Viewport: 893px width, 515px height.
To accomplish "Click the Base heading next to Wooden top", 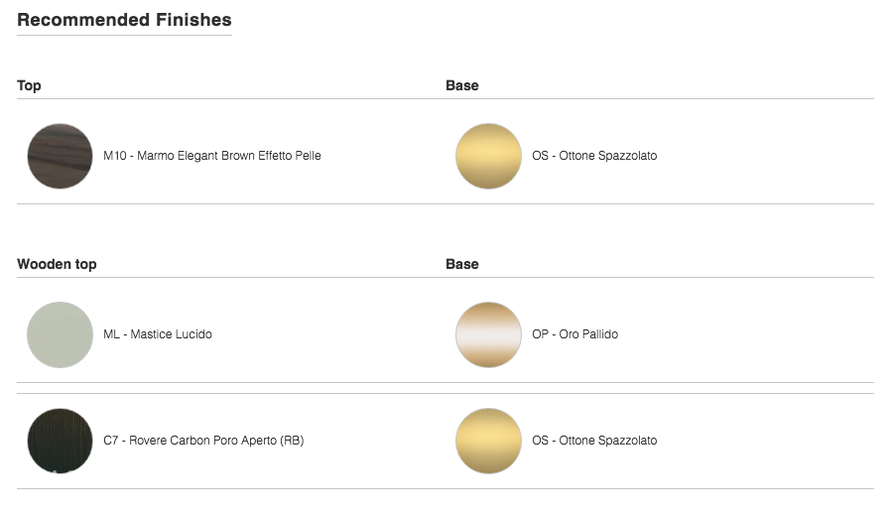I will [461, 264].
